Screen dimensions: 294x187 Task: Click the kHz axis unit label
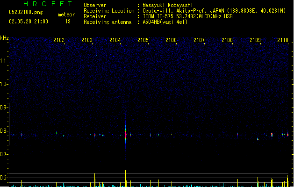click(x=4, y=38)
